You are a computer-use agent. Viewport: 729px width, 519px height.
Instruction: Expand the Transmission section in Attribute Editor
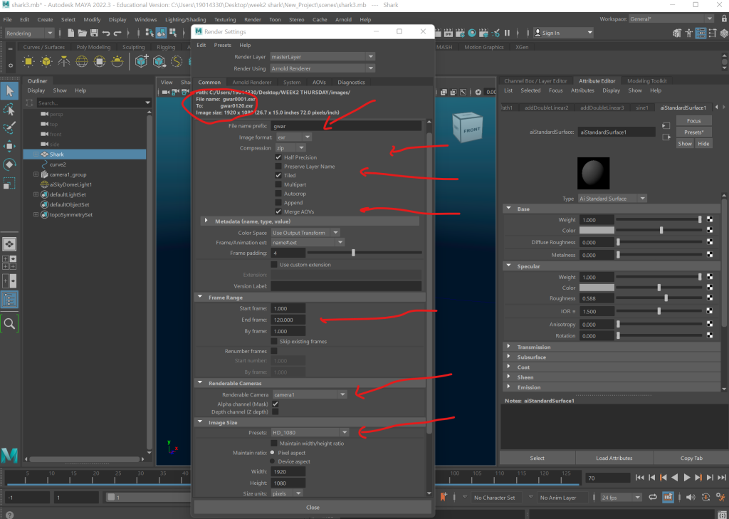point(508,347)
